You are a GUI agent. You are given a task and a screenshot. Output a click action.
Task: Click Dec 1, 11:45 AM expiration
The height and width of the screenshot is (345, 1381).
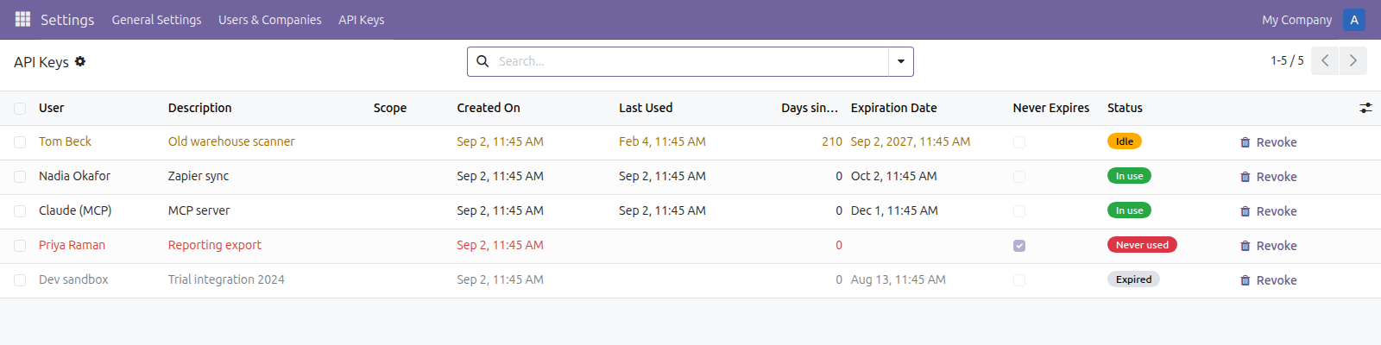pos(894,210)
